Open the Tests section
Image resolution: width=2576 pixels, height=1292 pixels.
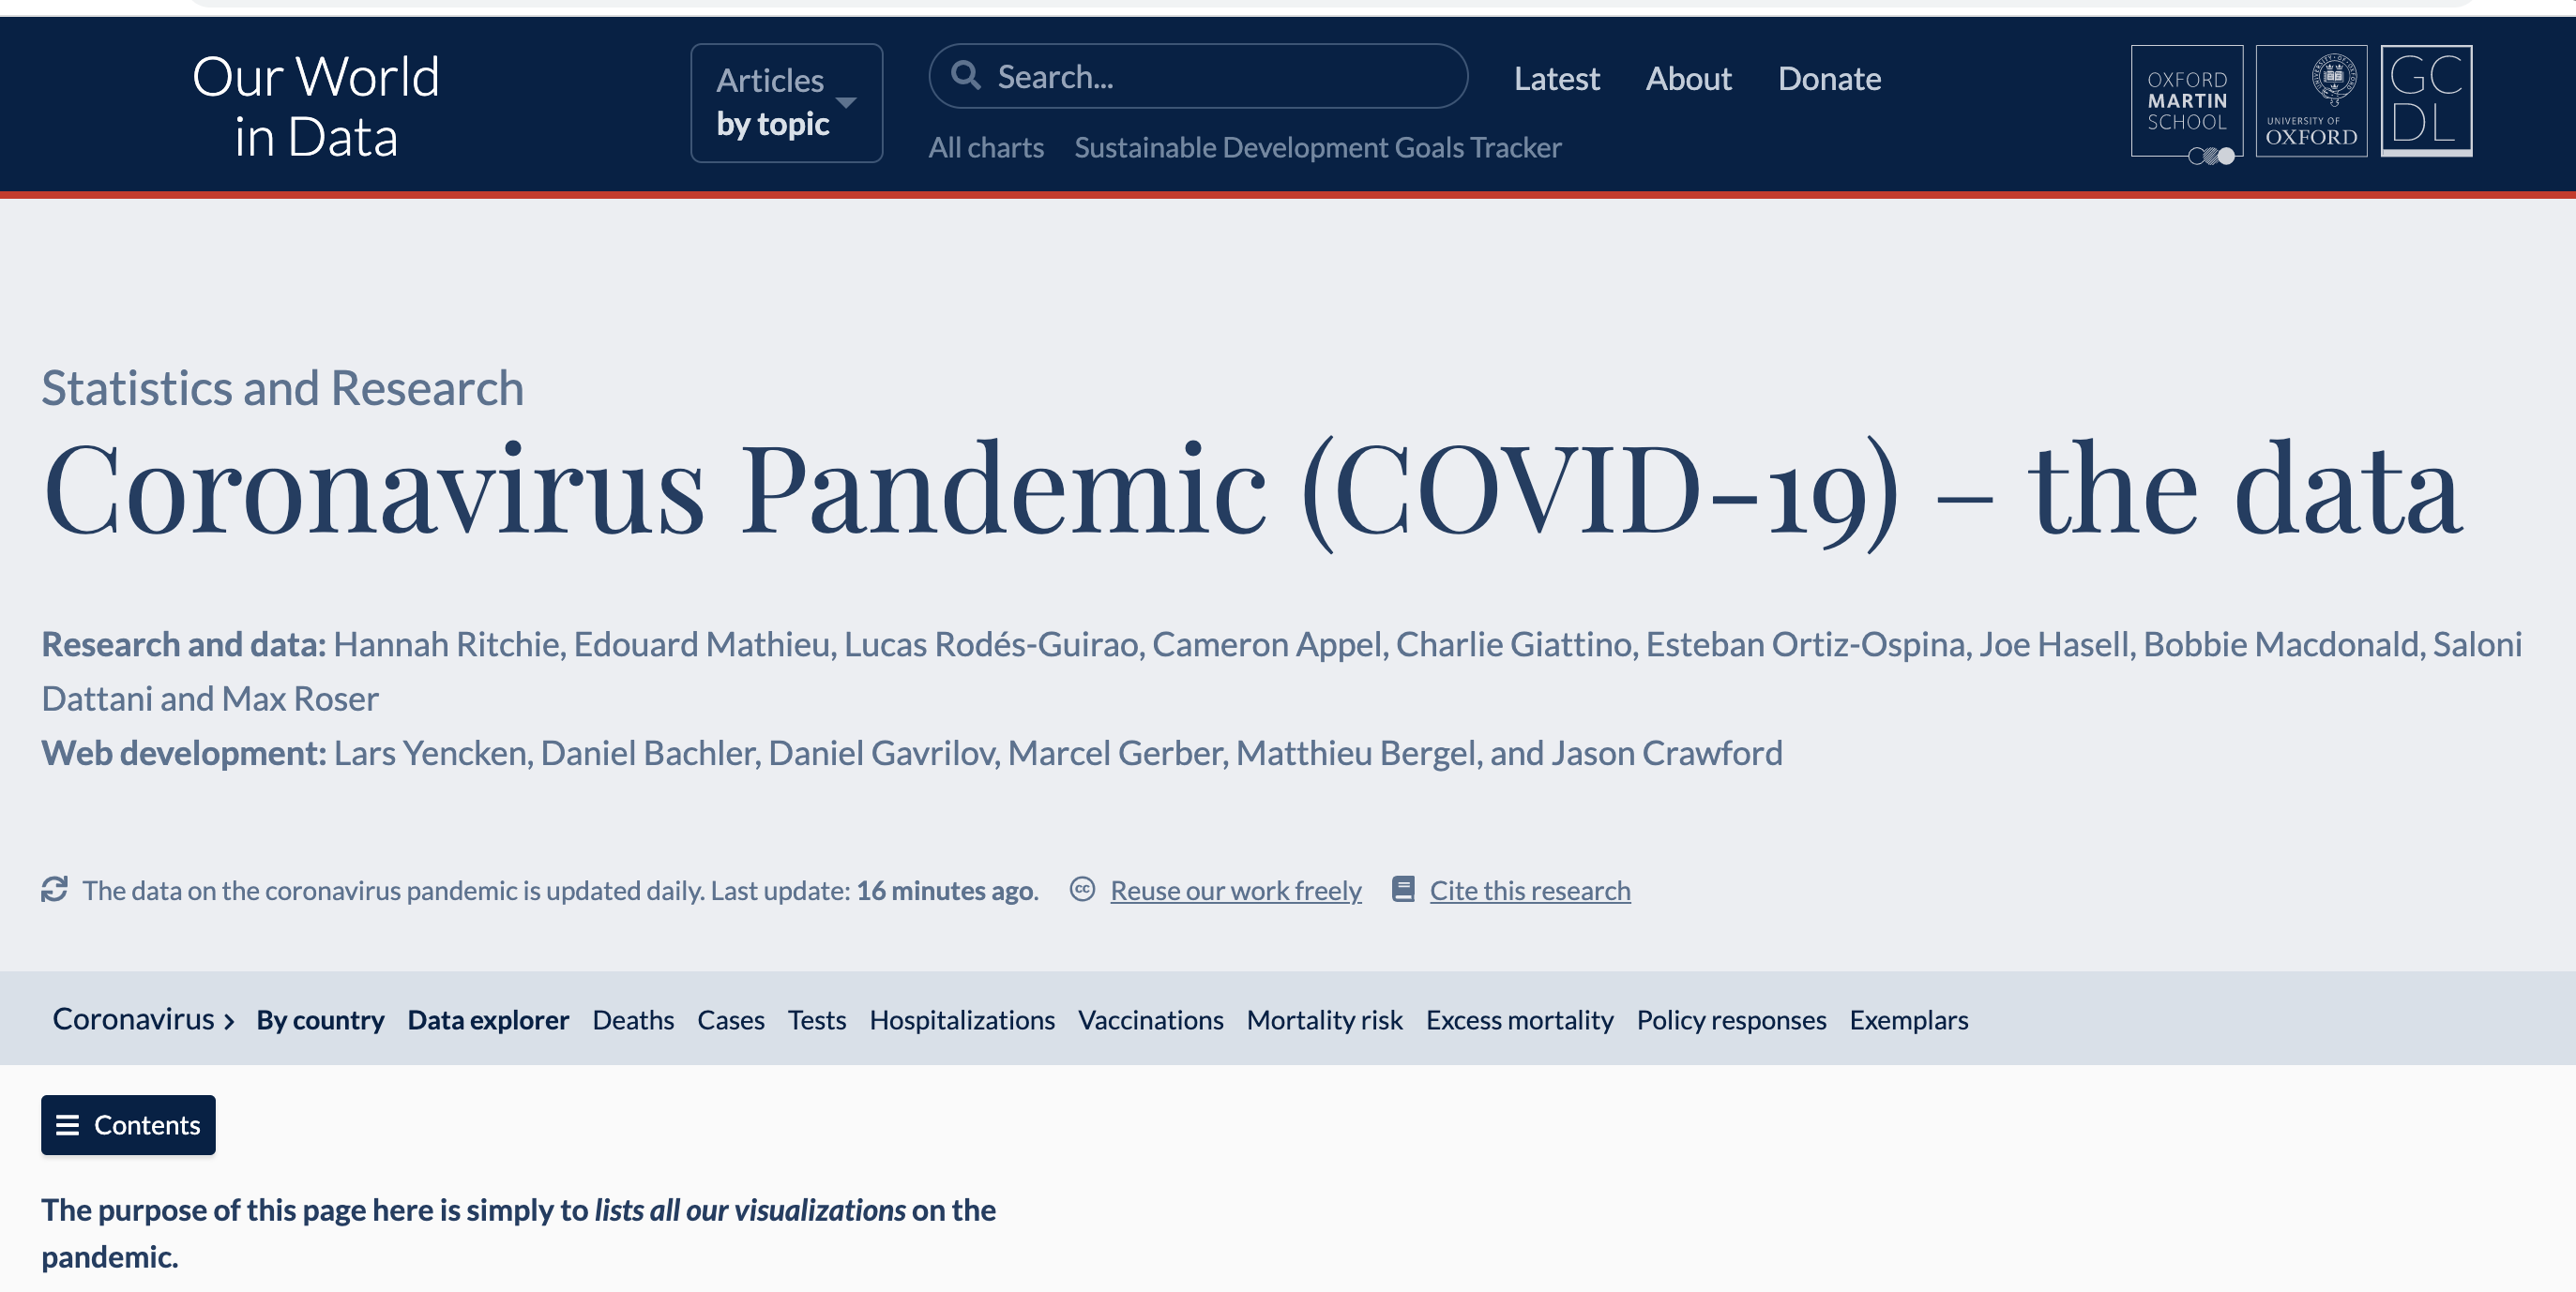click(x=817, y=1019)
